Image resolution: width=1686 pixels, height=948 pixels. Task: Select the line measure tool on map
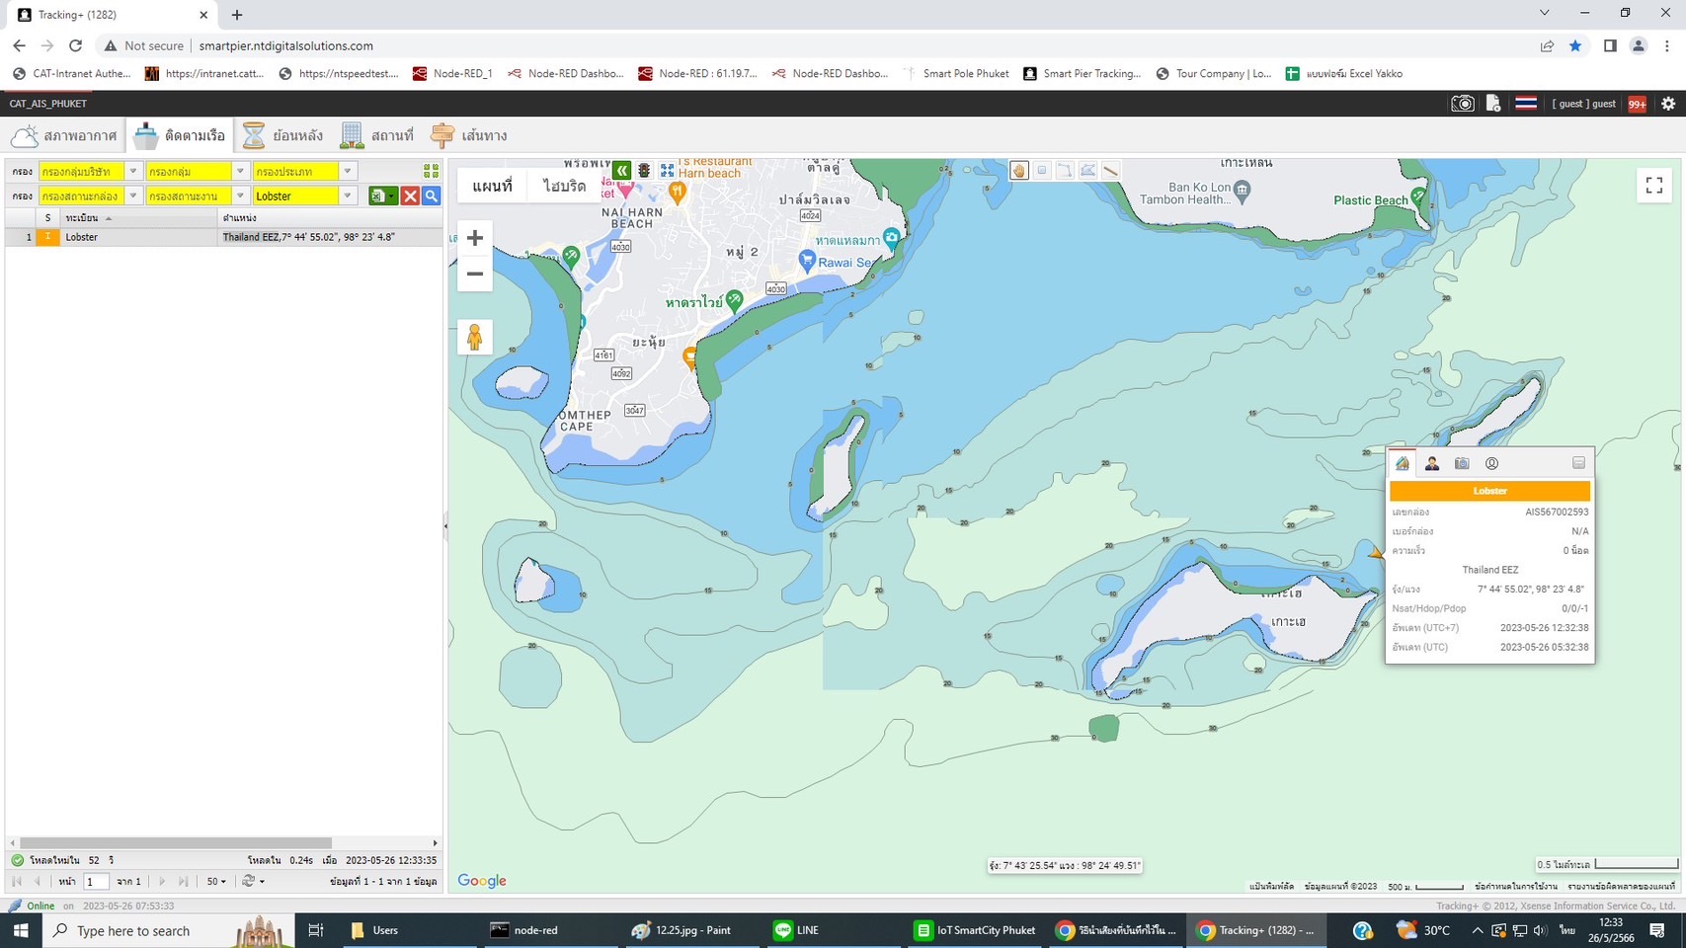pos(1111,171)
